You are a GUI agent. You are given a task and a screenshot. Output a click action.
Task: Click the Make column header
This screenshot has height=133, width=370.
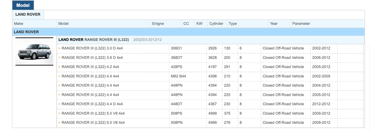pyautogui.click(x=18, y=23)
